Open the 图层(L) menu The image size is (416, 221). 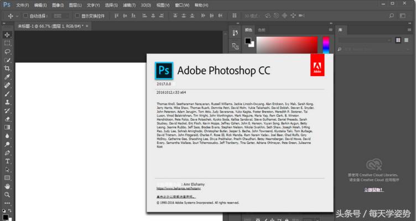coord(75,5)
